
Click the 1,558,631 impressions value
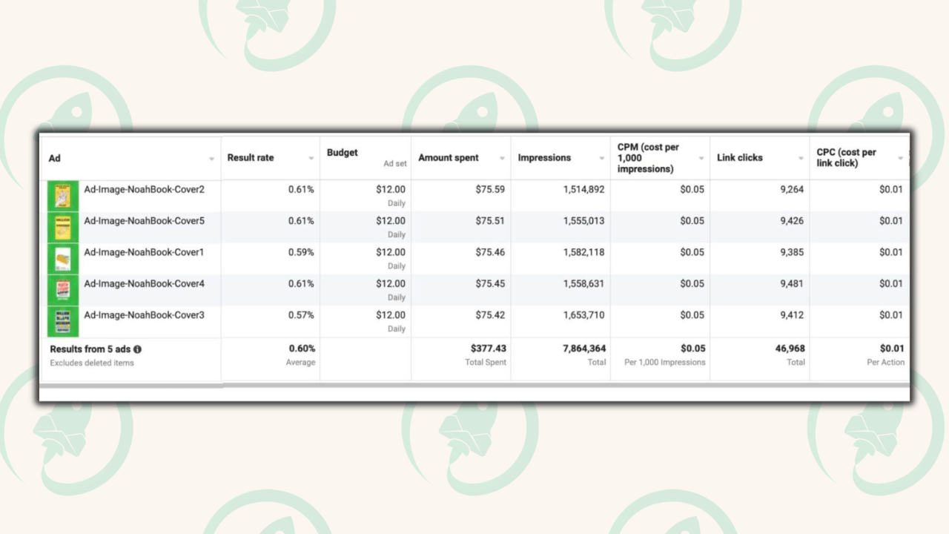coord(584,284)
